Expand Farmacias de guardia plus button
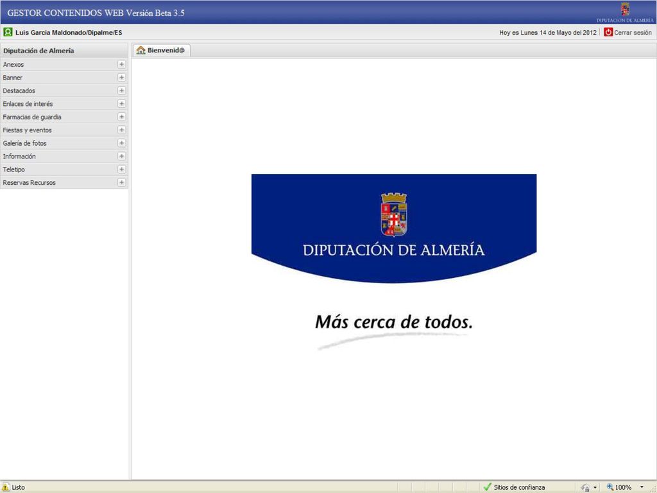657x493 pixels. (121, 117)
